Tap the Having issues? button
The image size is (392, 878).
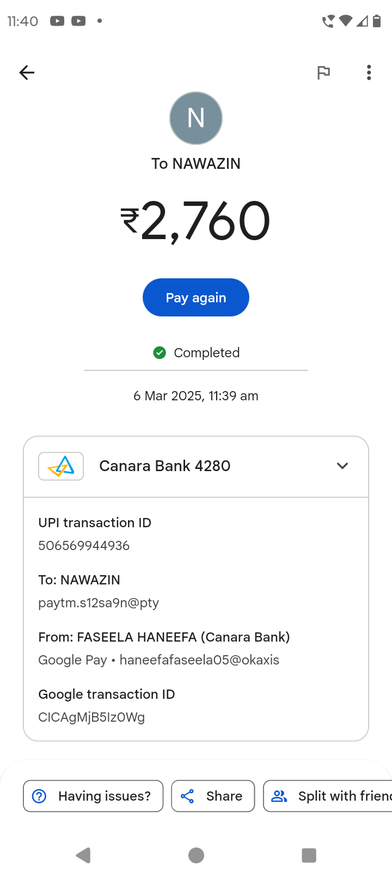tap(93, 796)
